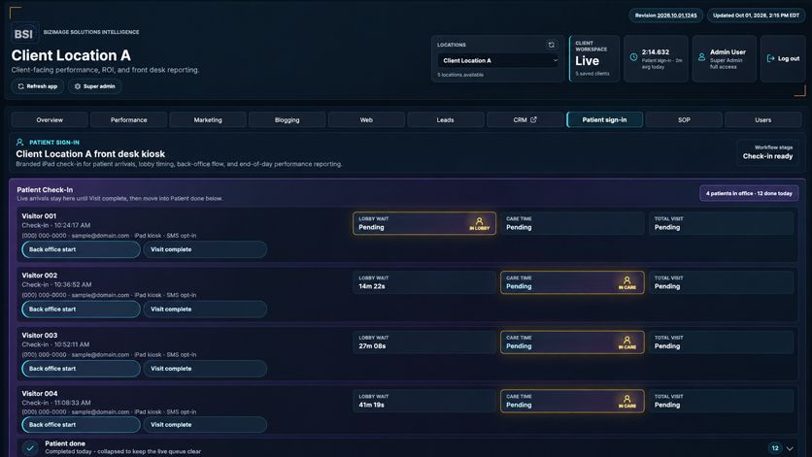Switch to the Overview tab

50,119
